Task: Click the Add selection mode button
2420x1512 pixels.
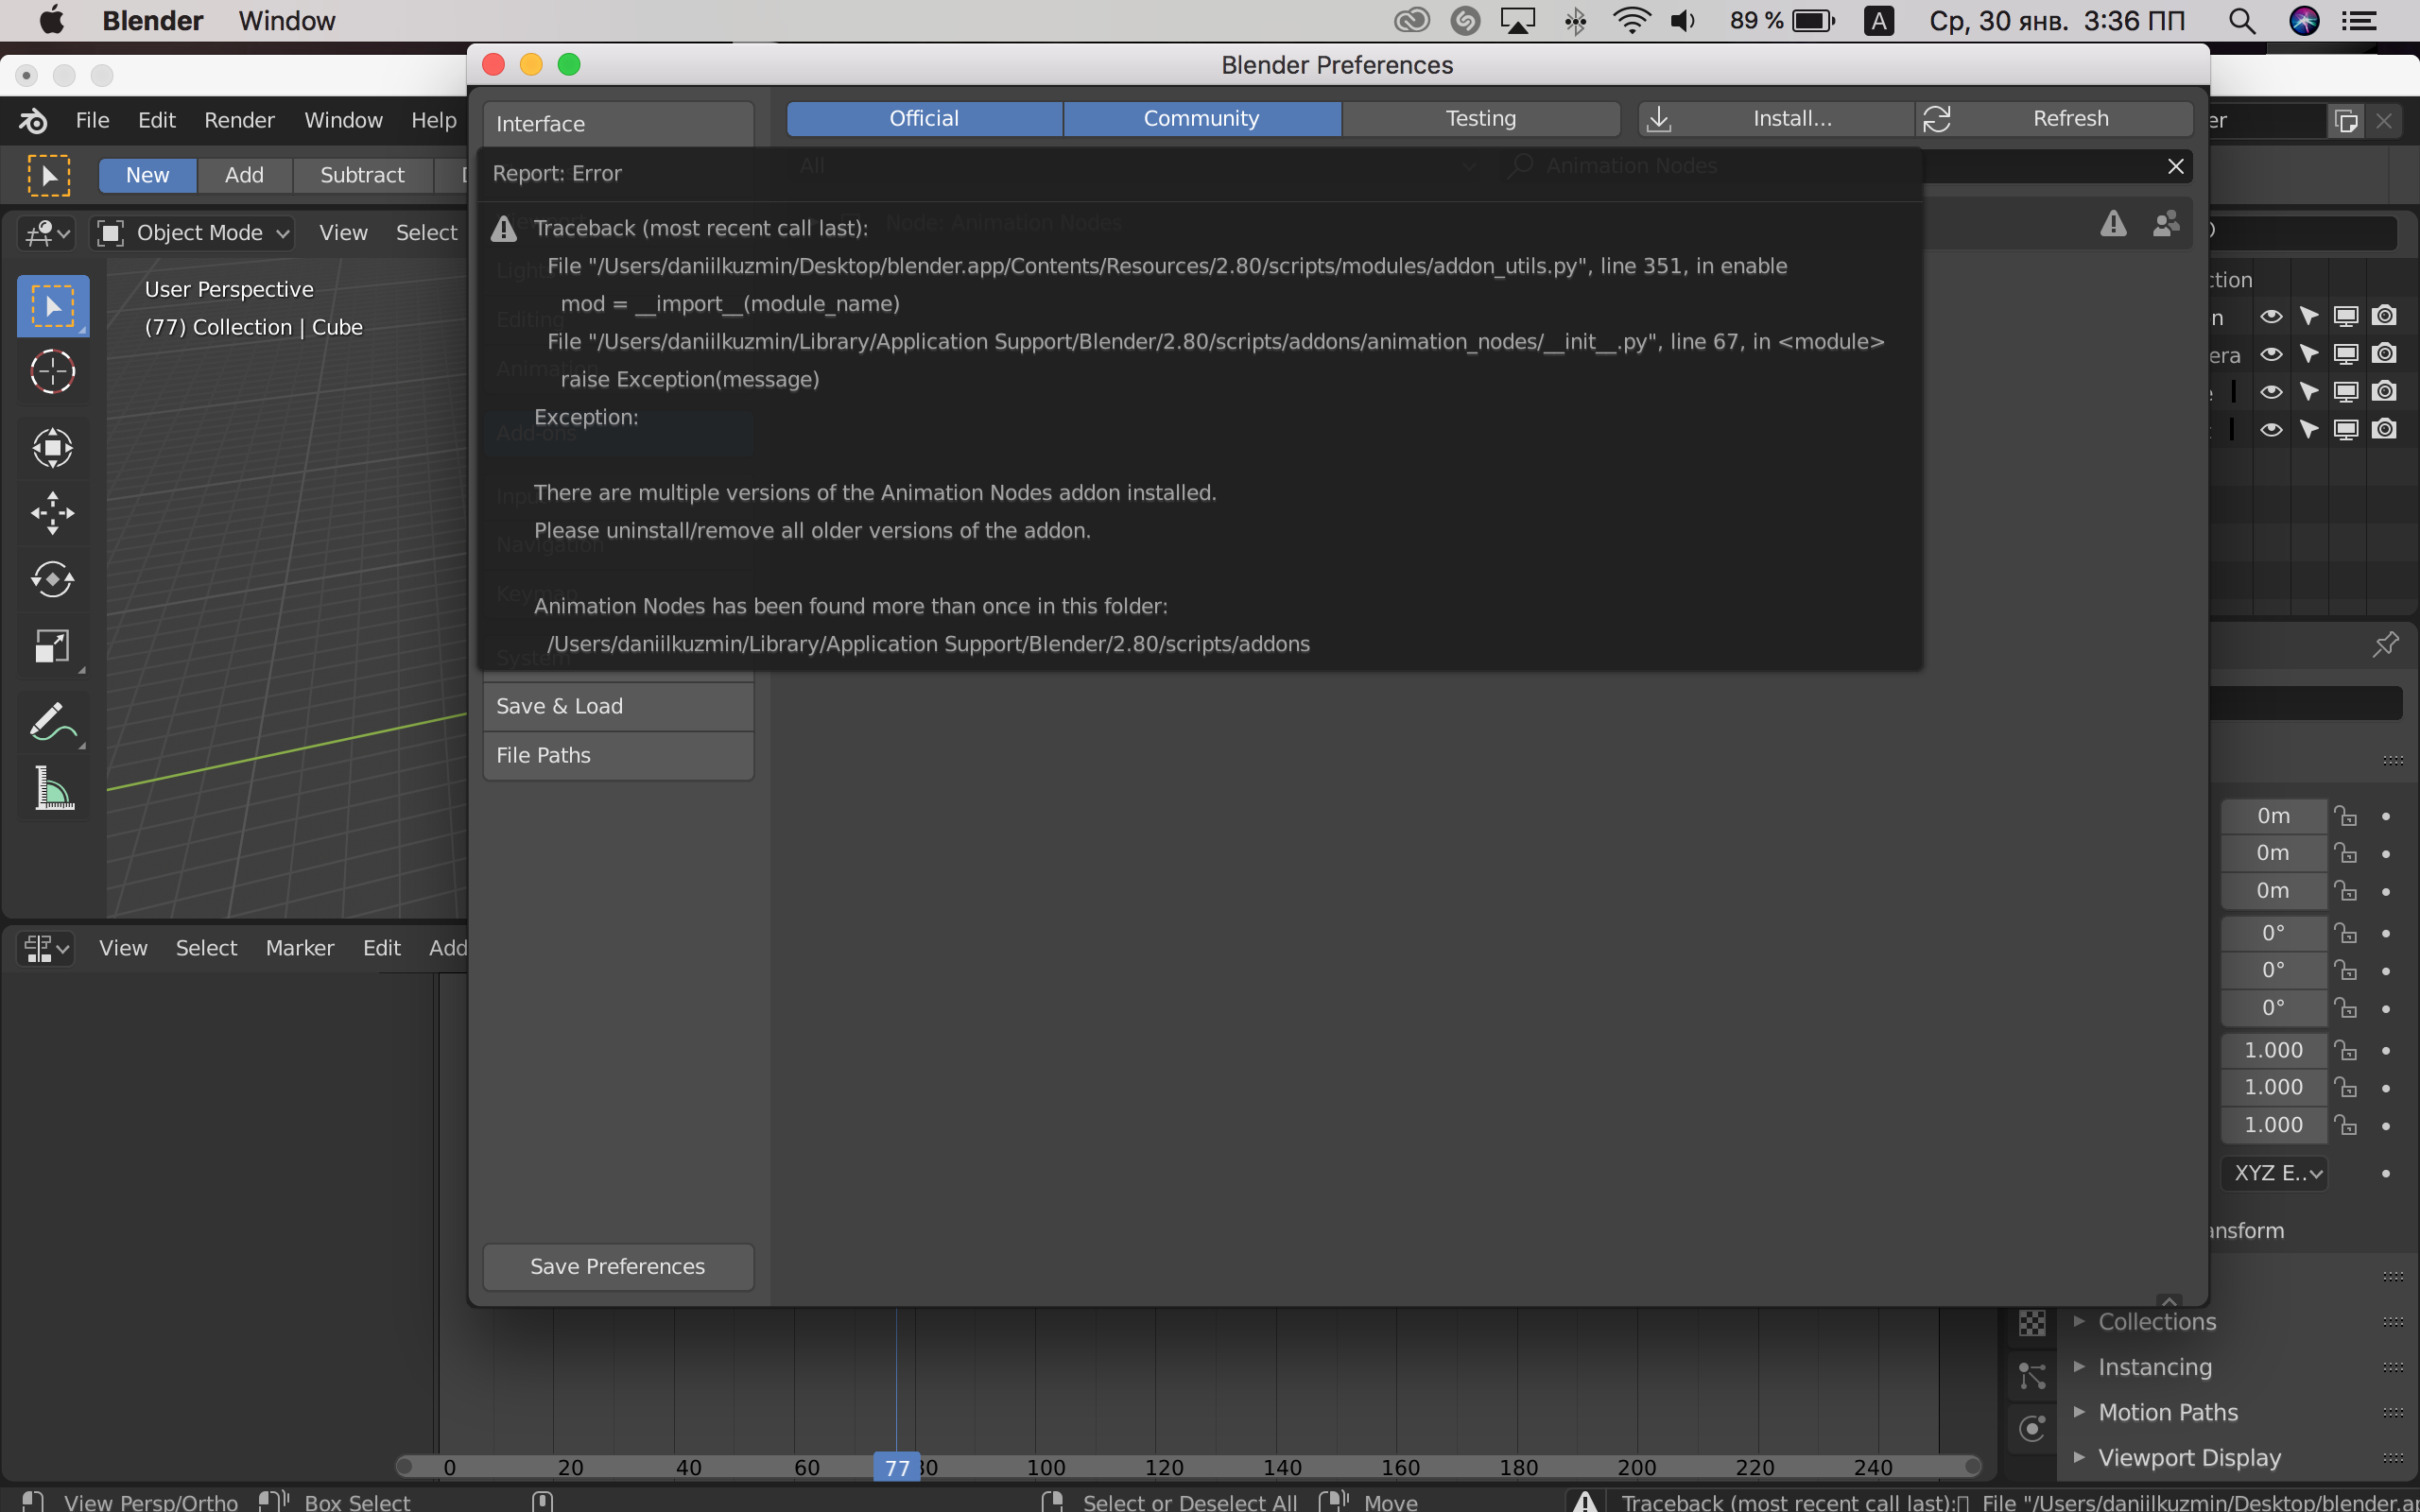Action: tap(244, 175)
